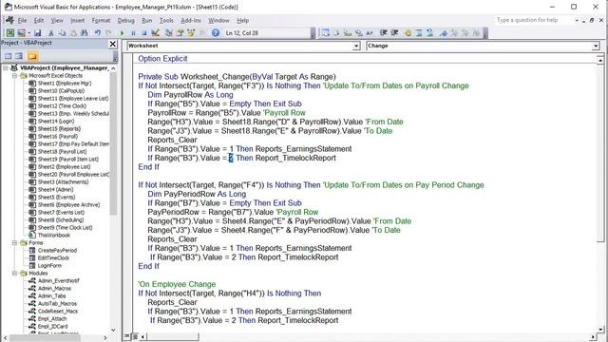Toggle a breakpoint with the hand icon

[x=408, y=33]
